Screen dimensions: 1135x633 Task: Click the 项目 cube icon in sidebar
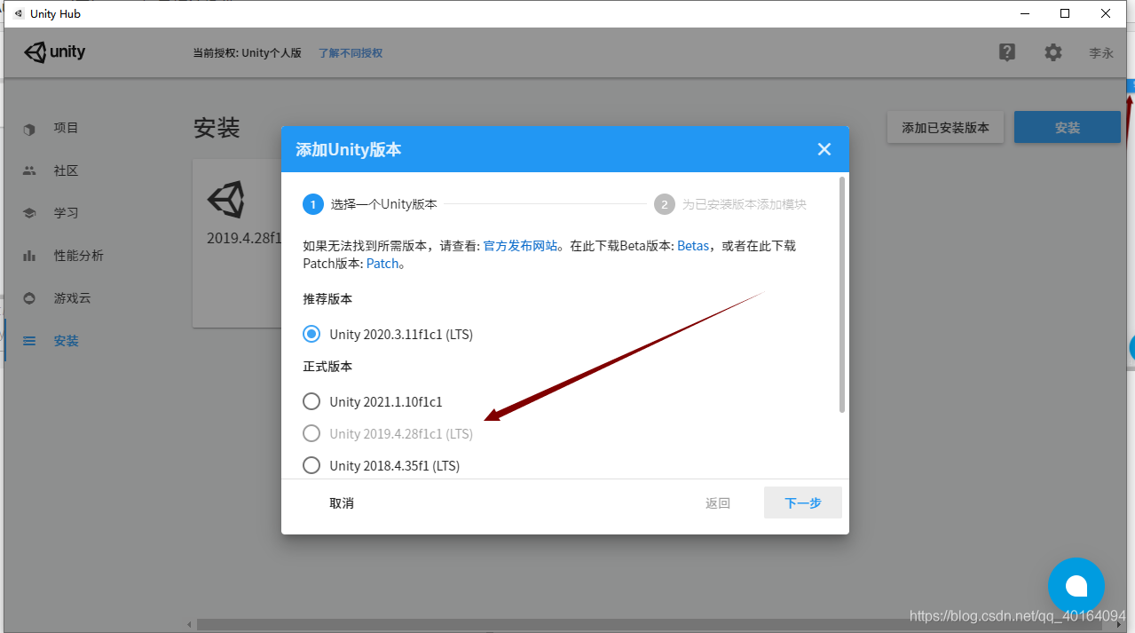coord(29,129)
